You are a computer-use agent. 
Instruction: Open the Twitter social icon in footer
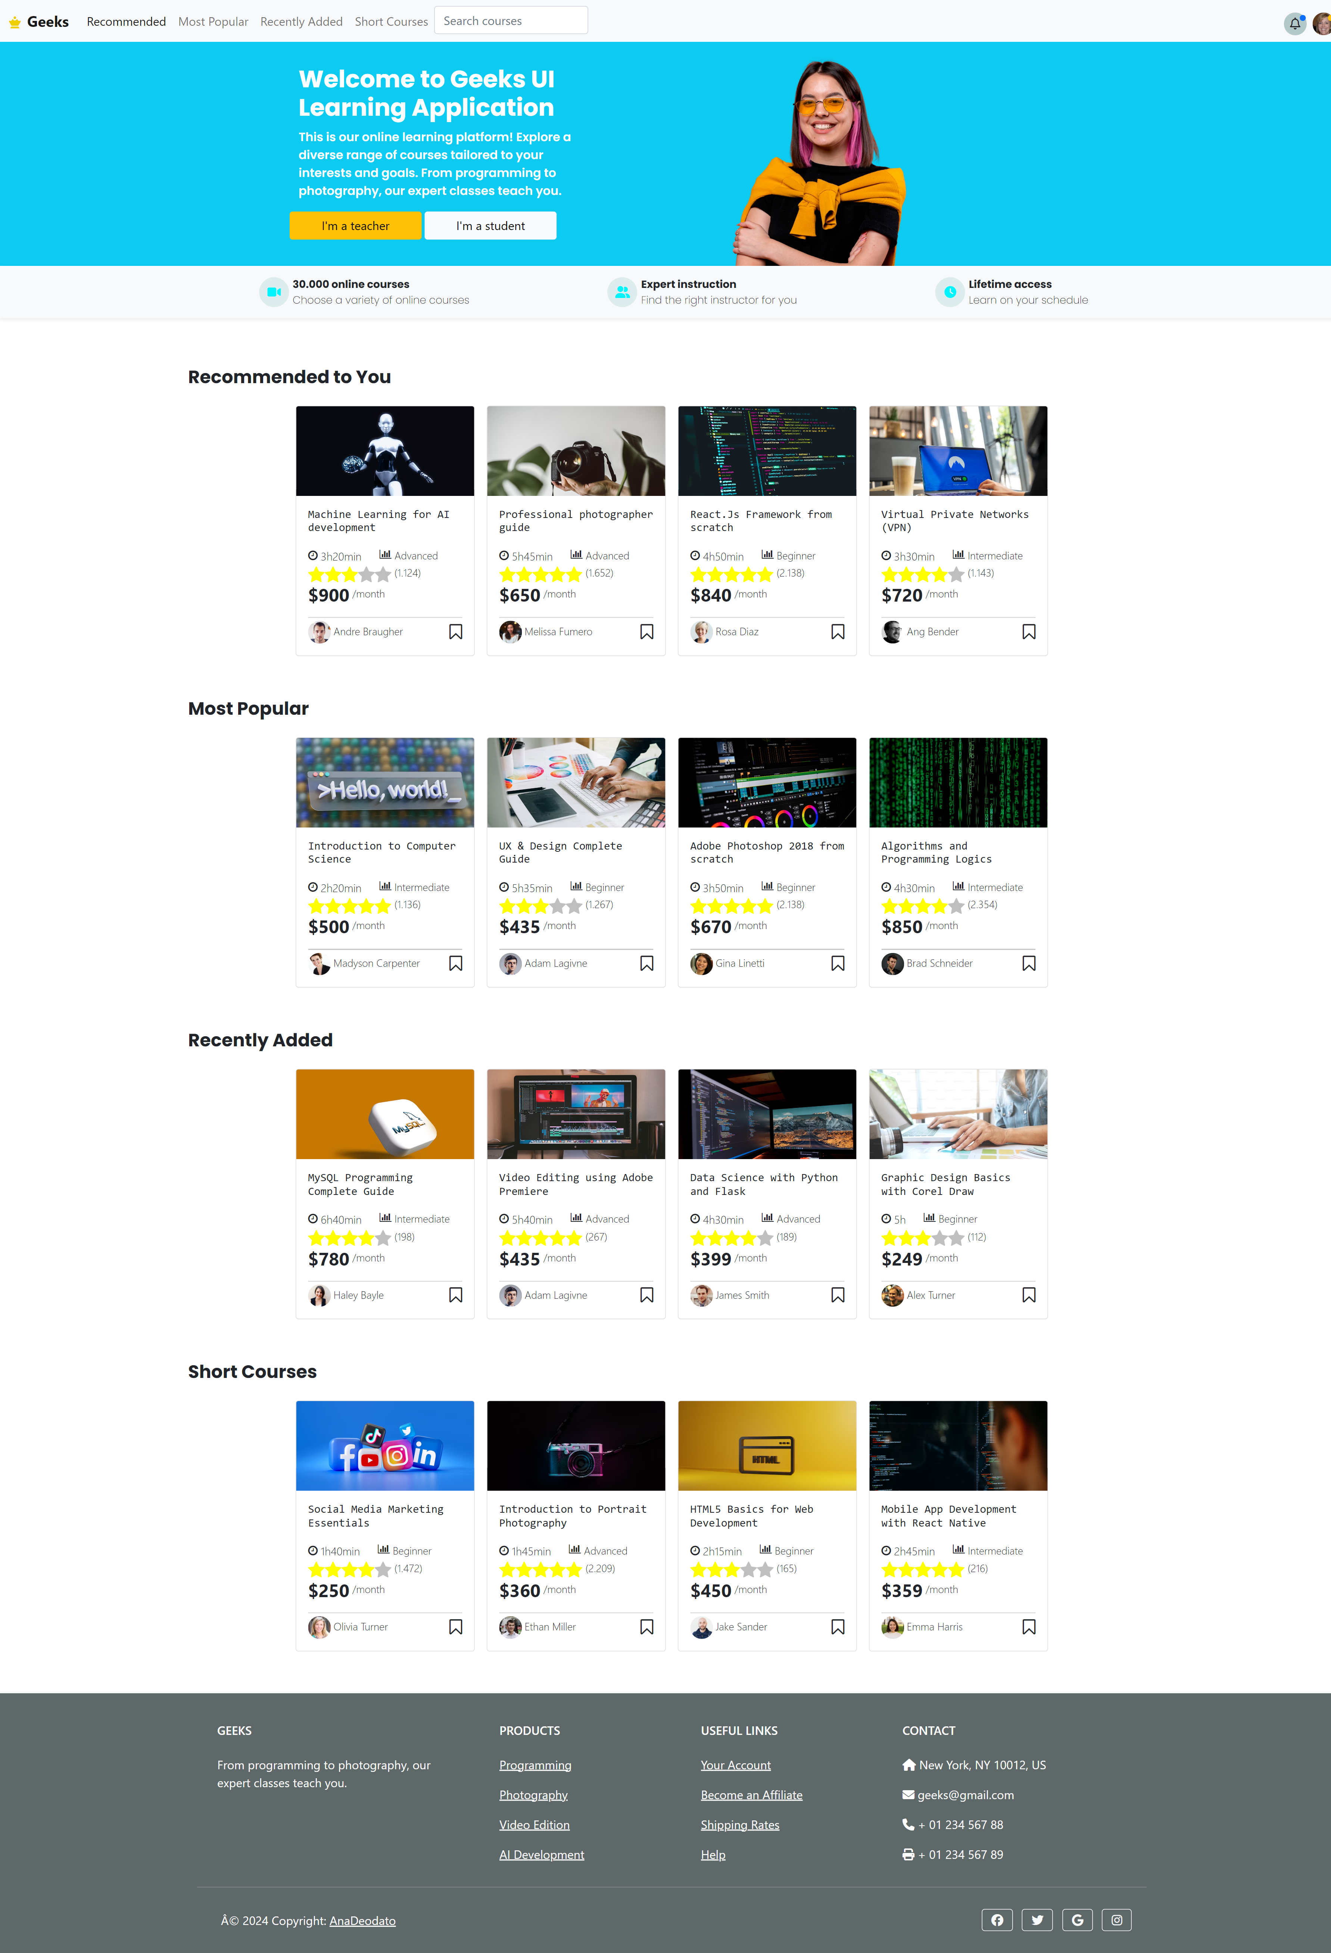(1037, 1919)
